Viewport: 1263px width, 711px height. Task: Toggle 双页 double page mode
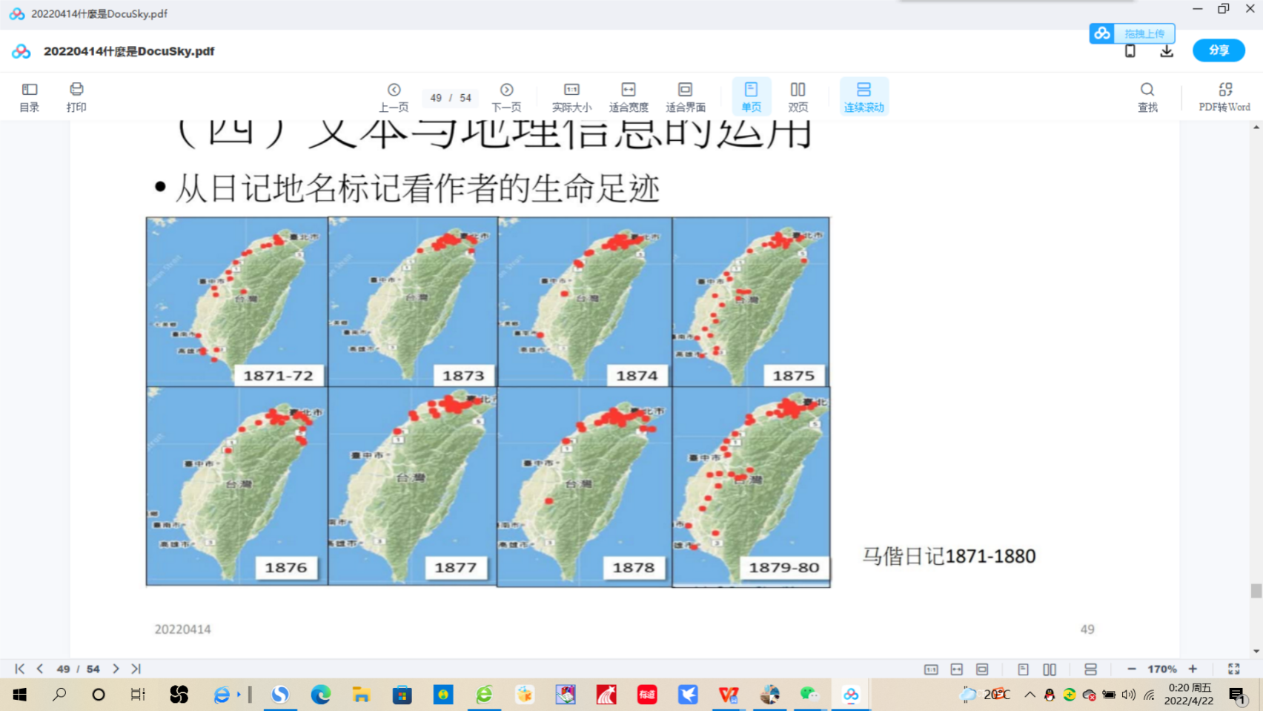click(798, 97)
